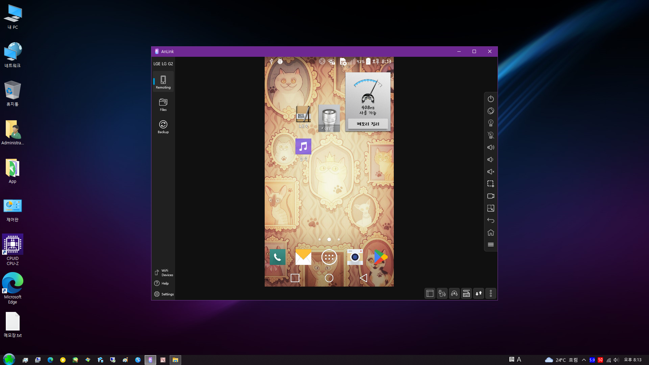
Task: Open the Remoting panel in AnLink sidebar
Action: 163,82
